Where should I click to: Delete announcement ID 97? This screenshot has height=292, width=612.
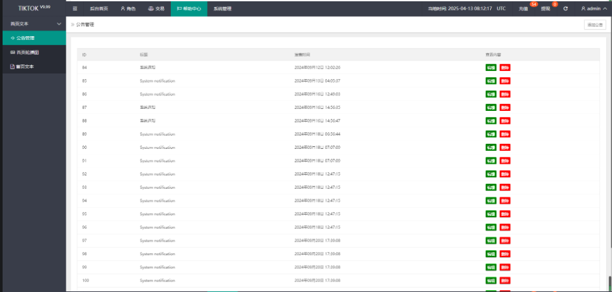505,240
